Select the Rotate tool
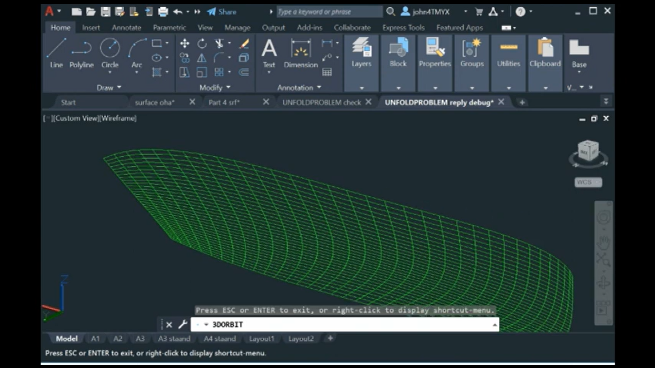655x368 pixels. (202, 43)
